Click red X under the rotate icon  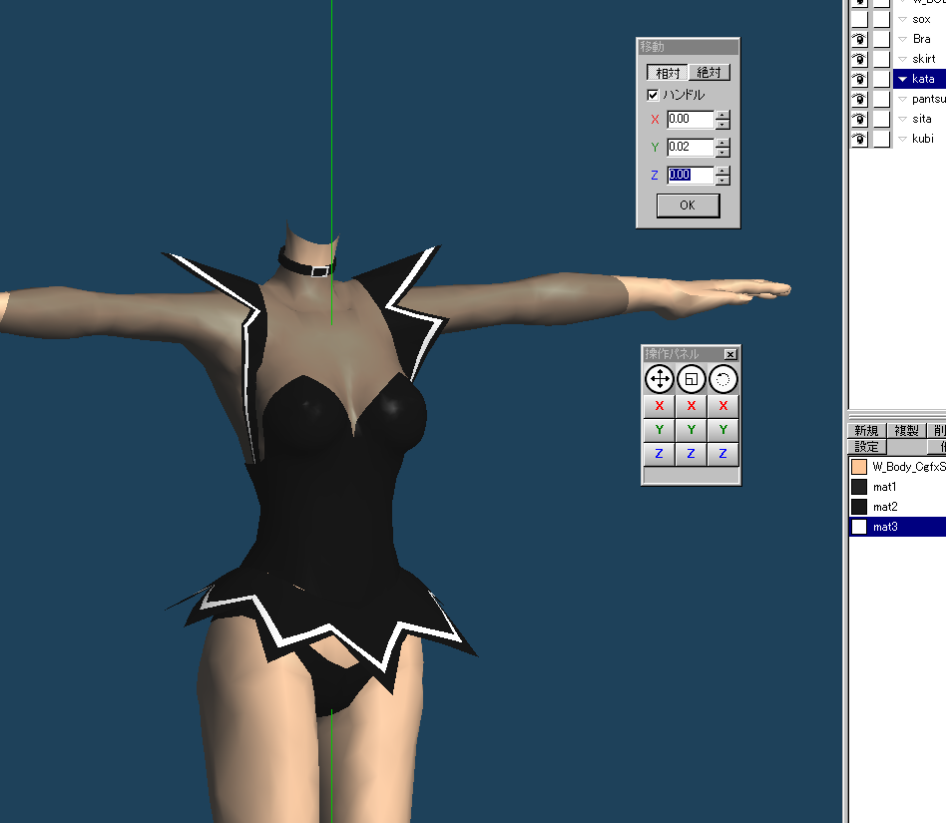[722, 406]
